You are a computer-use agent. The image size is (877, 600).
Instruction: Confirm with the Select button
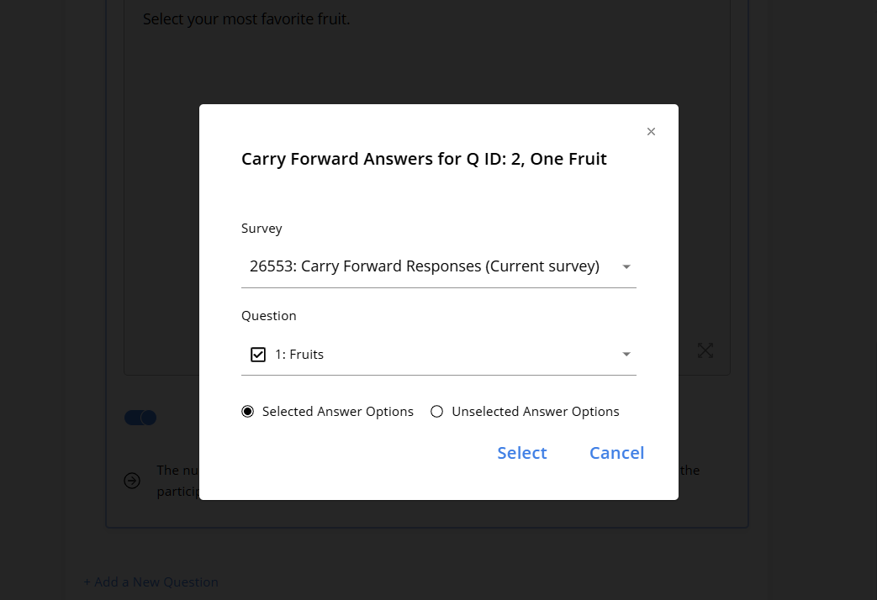[522, 453]
